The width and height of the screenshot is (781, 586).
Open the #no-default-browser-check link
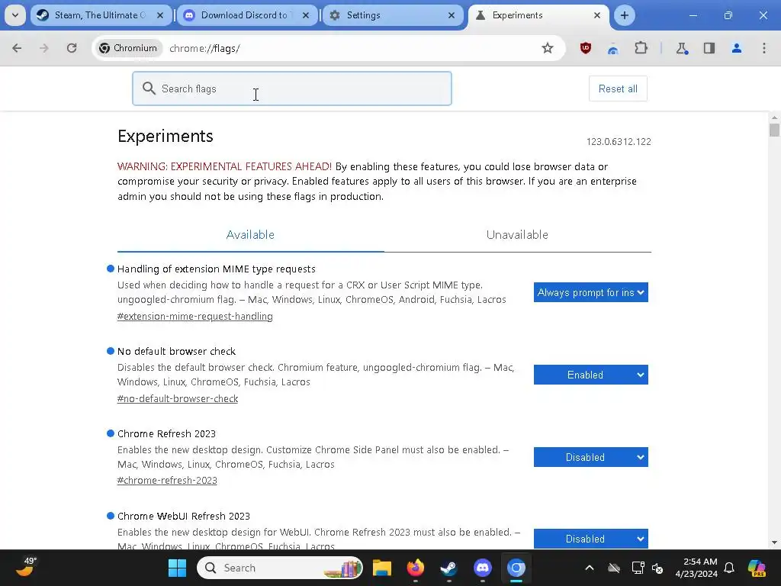(x=177, y=398)
